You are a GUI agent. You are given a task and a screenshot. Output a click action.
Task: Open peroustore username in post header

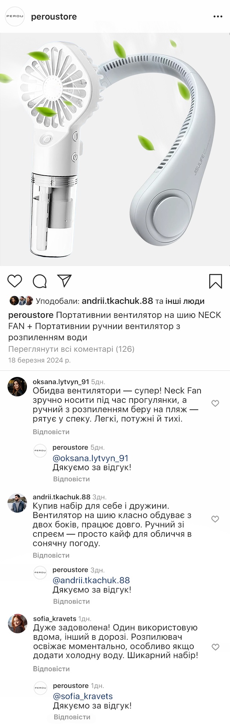54,17
